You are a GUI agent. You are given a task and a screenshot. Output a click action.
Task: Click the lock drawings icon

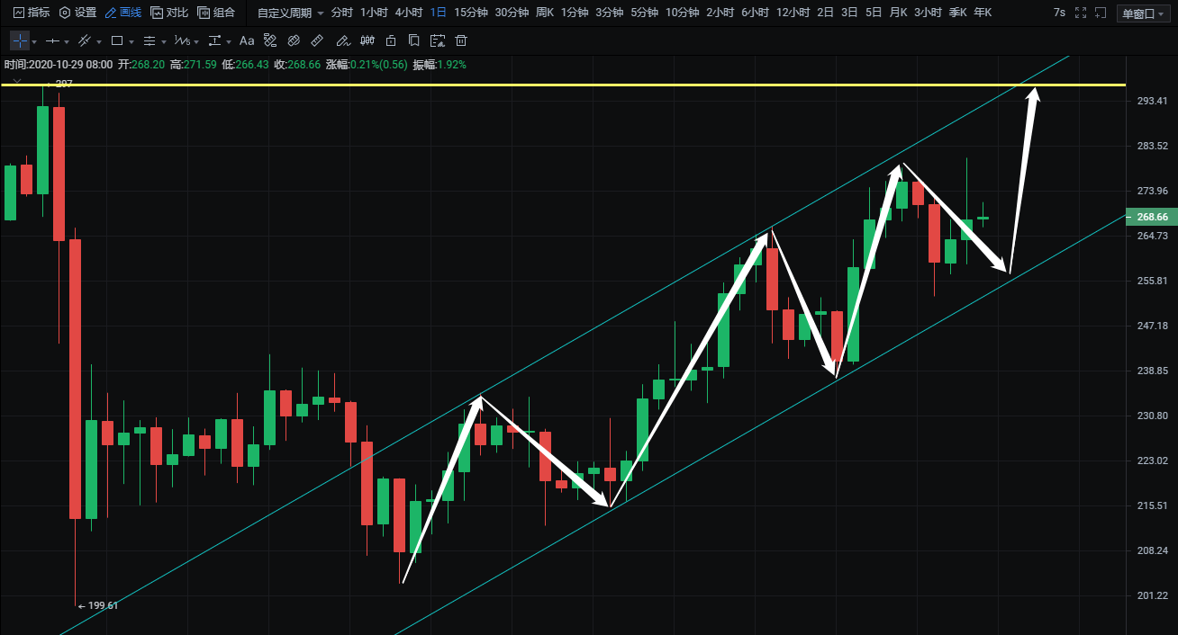point(390,41)
